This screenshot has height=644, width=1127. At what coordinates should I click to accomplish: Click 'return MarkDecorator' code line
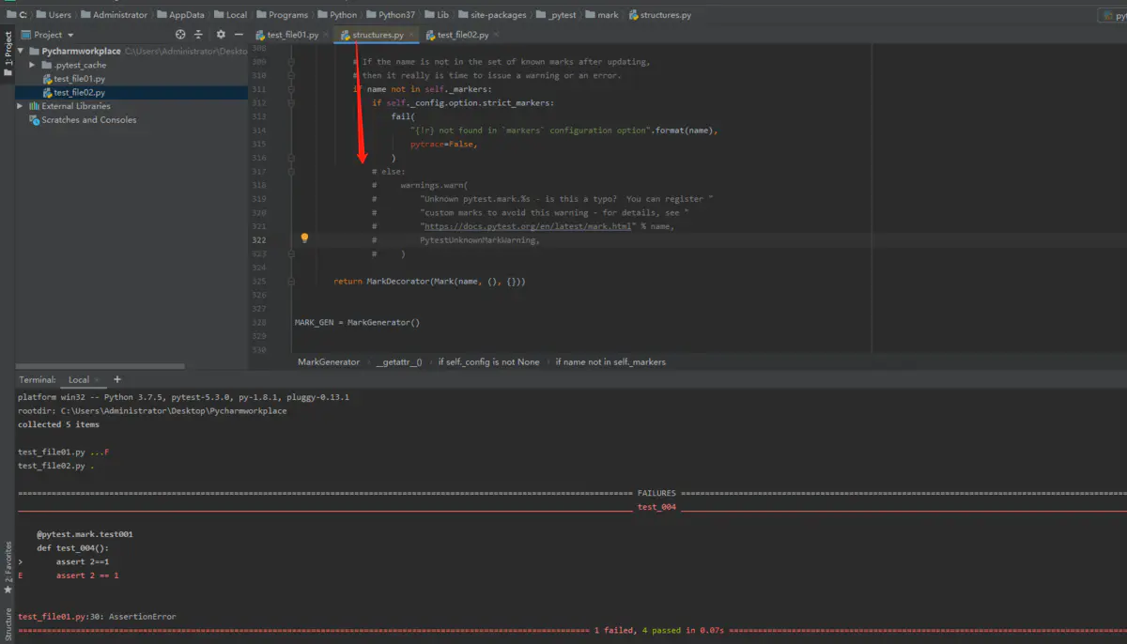tap(429, 282)
